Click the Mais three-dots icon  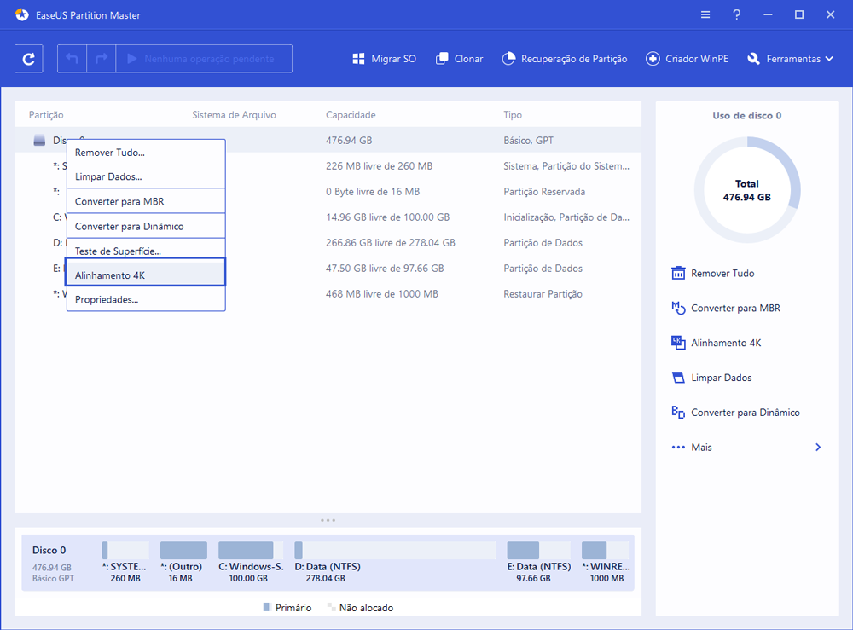[x=678, y=448]
